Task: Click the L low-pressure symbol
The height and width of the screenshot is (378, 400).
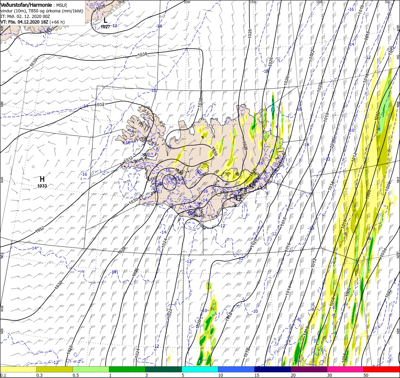Action: (x=105, y=20)
